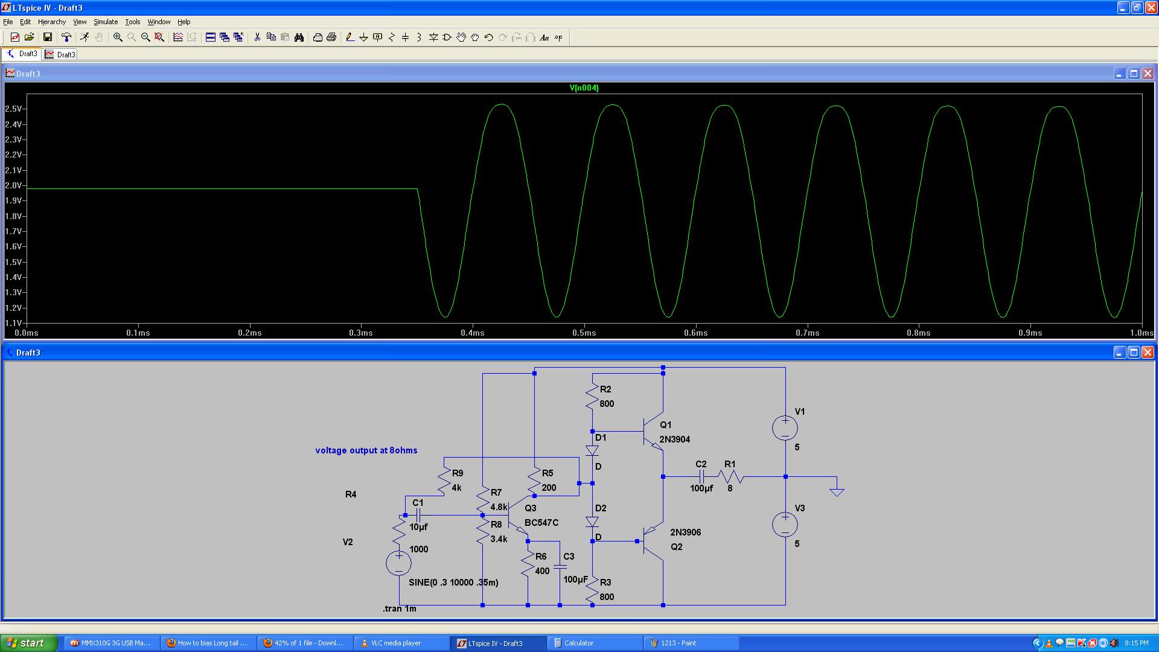Select the draw wire pencil tool
The image size is (1159, 652).
point(350,37)
